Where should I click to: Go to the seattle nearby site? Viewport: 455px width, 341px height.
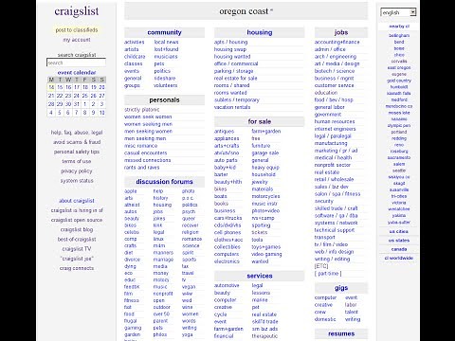(399, 170)
